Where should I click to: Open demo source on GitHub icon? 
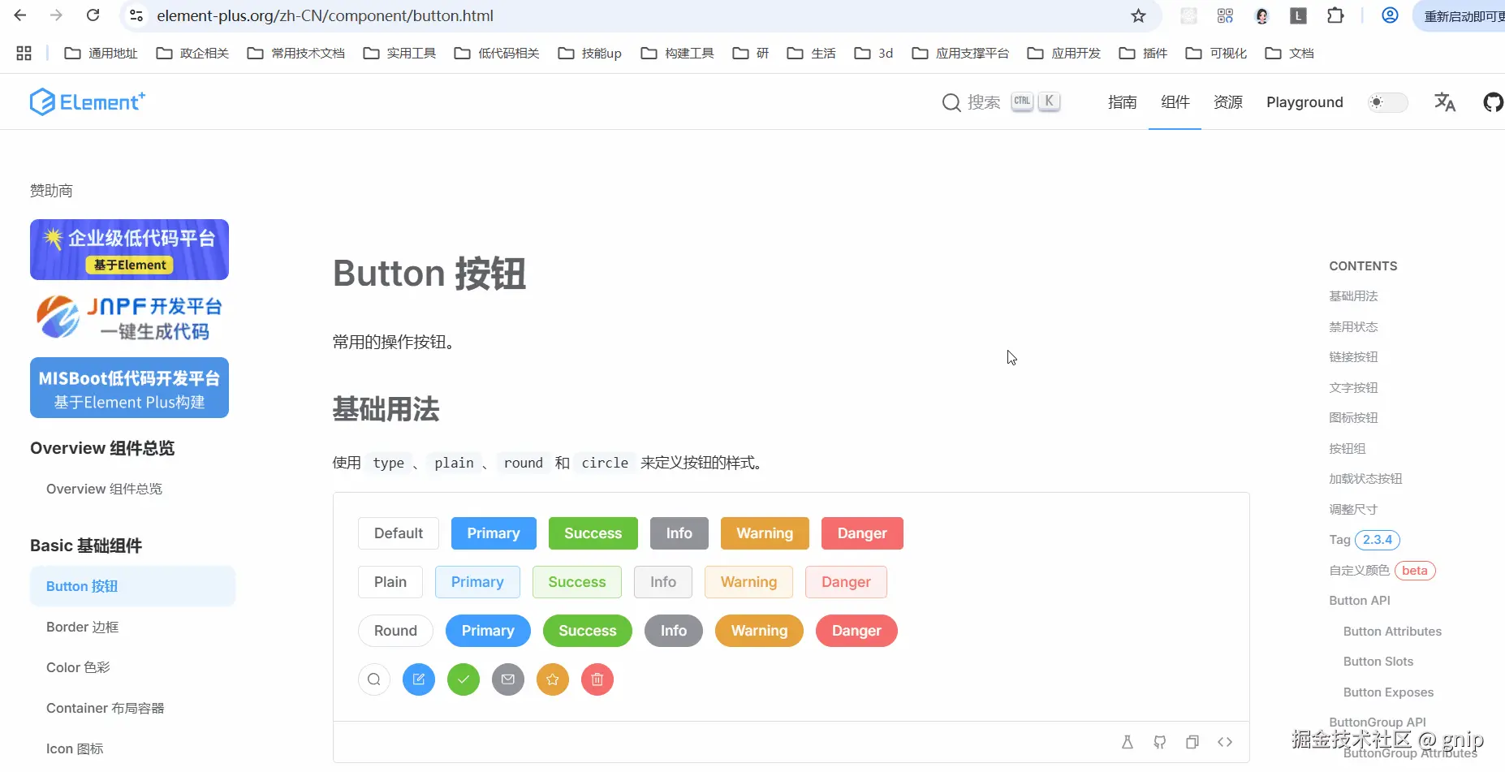(1160, 742)
